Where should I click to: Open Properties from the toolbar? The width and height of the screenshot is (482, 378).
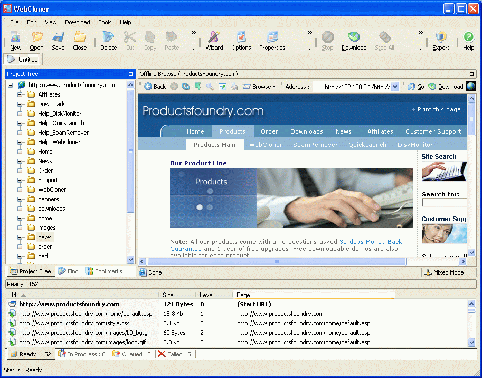click(x=272, y=41)
